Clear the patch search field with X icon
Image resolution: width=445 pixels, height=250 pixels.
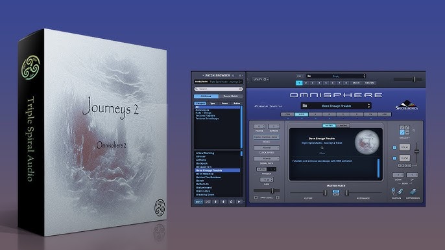coord(241,89)
